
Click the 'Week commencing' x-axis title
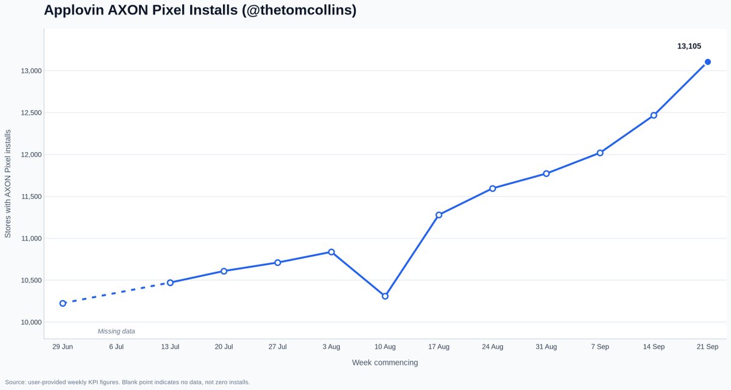(385, 363)
